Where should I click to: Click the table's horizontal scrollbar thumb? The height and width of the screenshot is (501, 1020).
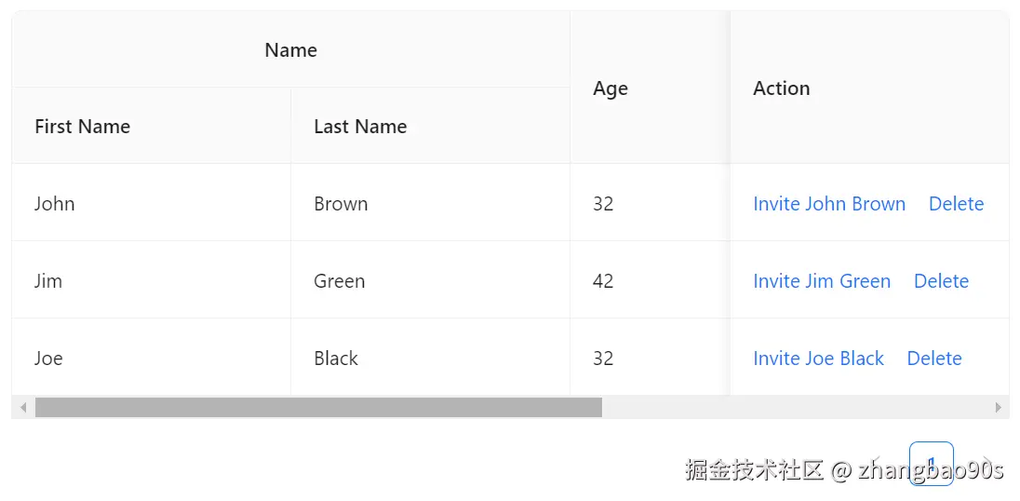tap(318, 407)
